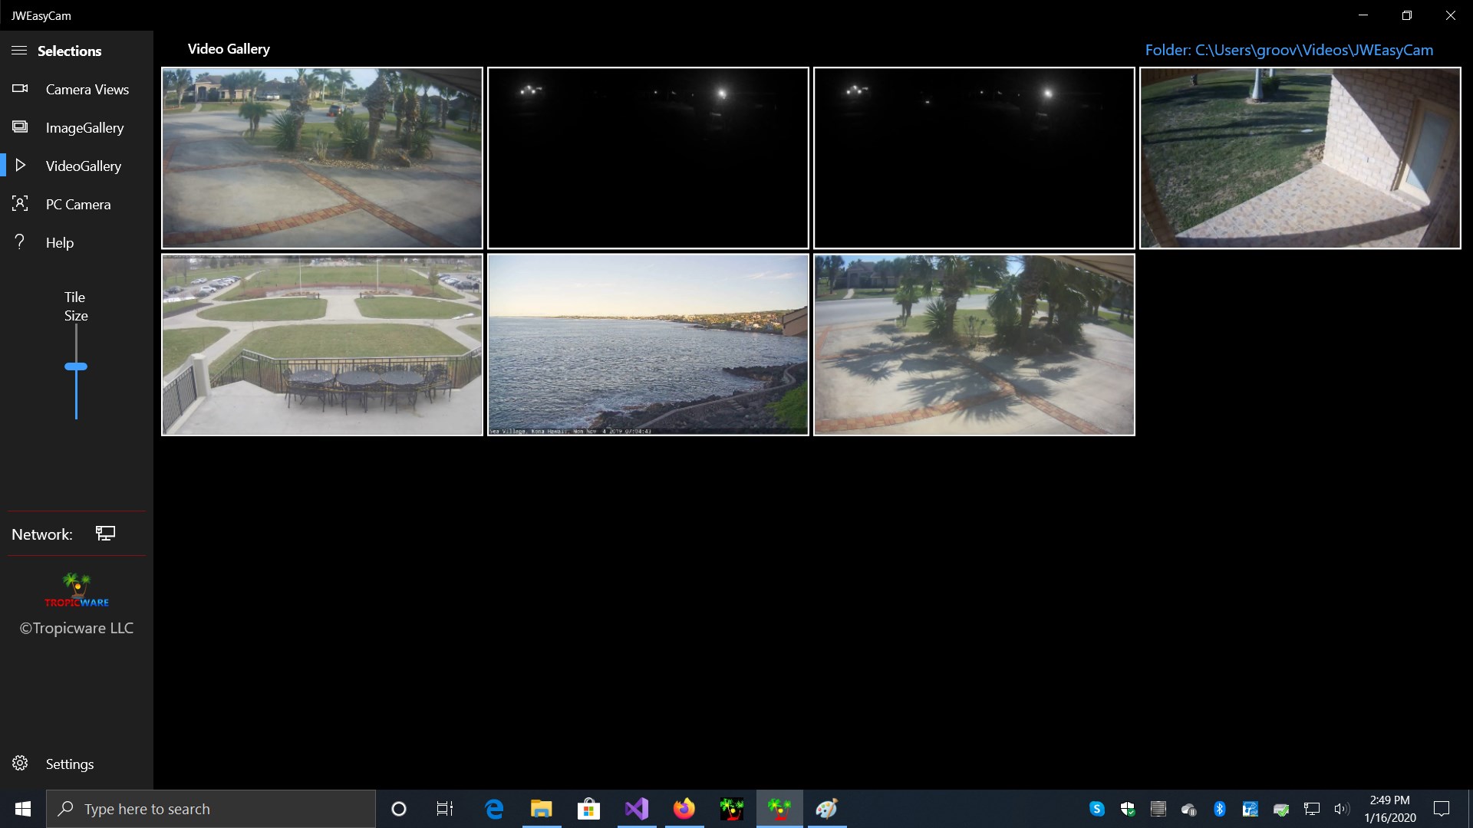This screenshot has height=828, width=1473.
Task: Toggle the Selections hamburger menu
Action: coord(19,51)
